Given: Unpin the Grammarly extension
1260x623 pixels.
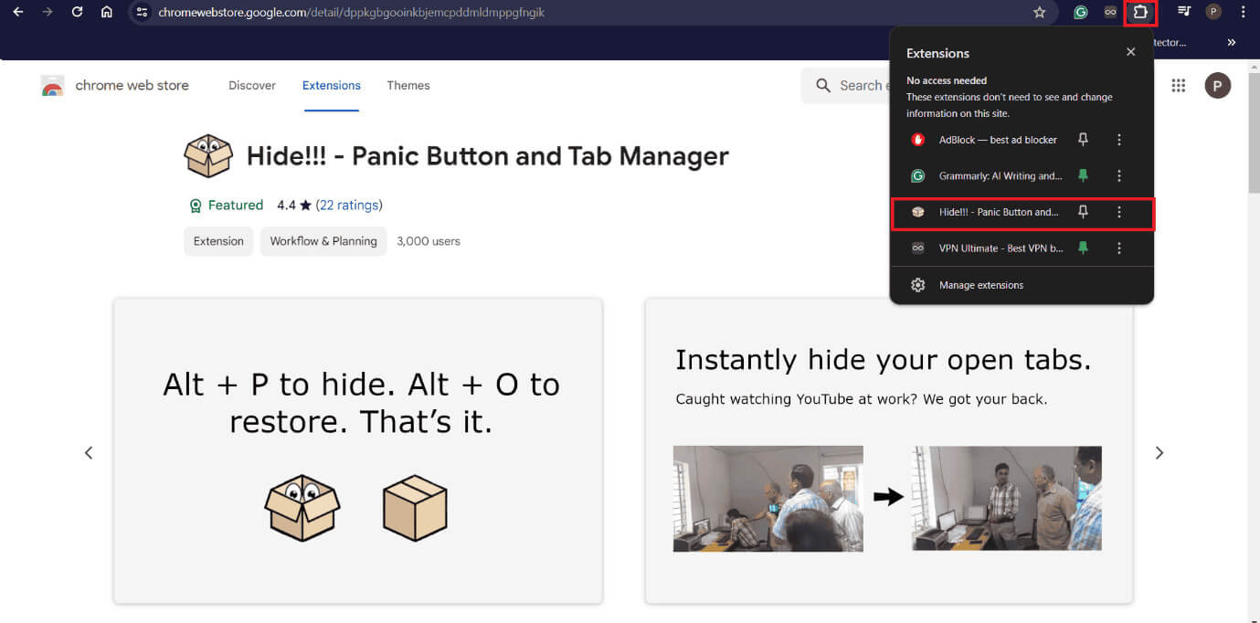Looking at the screenshot, I should (1083, 175).
